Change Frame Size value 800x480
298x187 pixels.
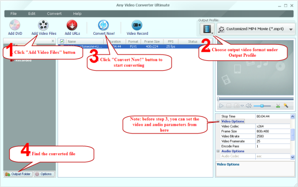(273, 131)
